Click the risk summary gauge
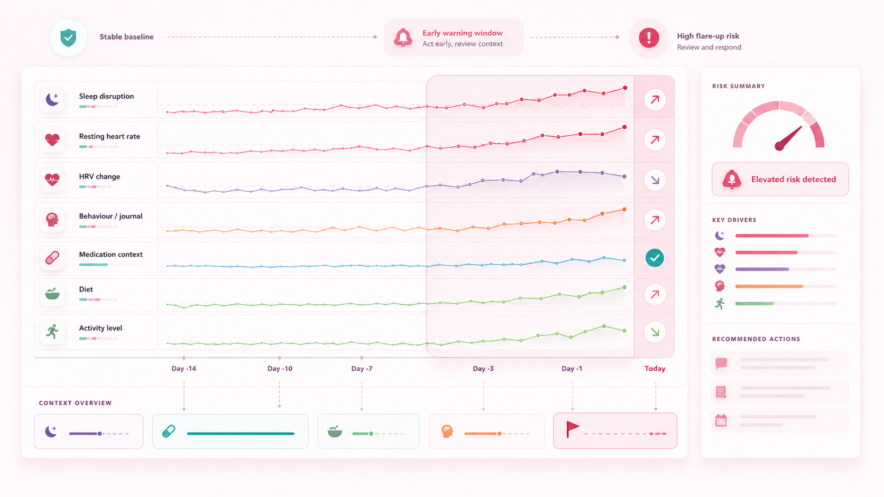 (779, 125)
